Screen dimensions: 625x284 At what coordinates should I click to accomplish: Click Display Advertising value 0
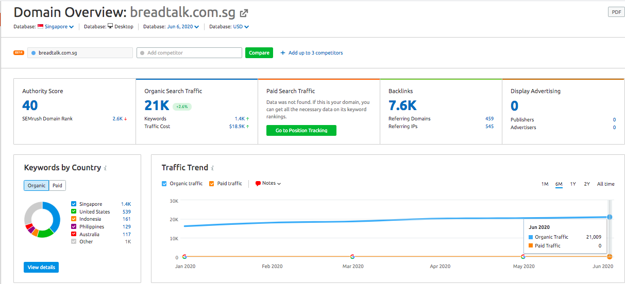click(x=514, y=105)
